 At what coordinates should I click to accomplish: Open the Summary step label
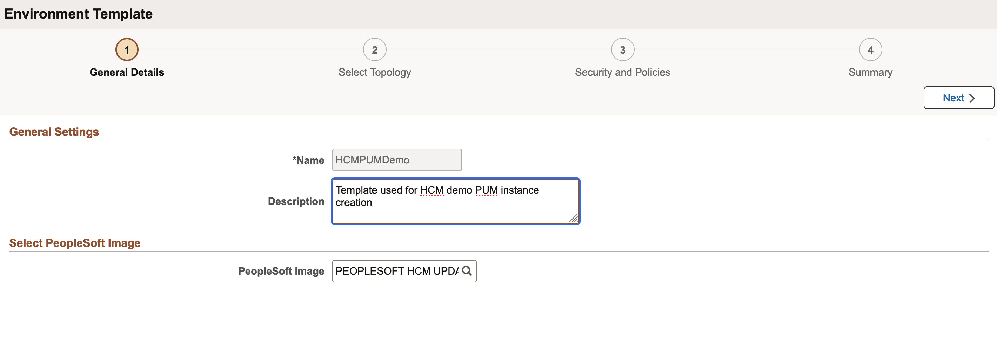[x=870, y=72]
